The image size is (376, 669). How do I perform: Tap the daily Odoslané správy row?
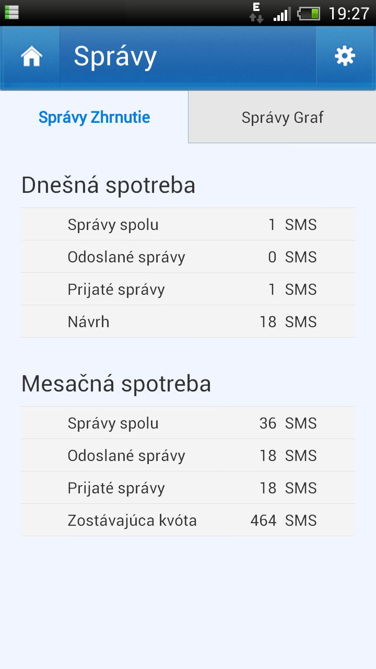188,257
